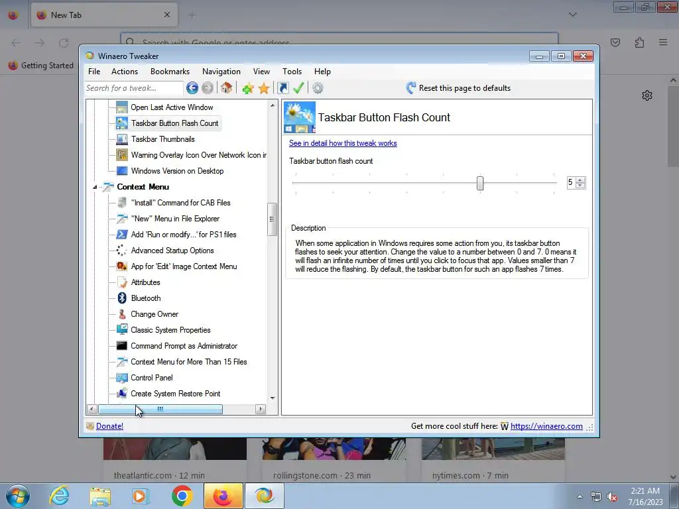The height and width of the screenshot is (509, 679).
Task: Click Save to Pocket icon in Firefox
Action: (x=615, y=42)
